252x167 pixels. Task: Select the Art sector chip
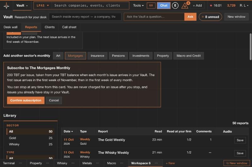click(x=58, y=56)
